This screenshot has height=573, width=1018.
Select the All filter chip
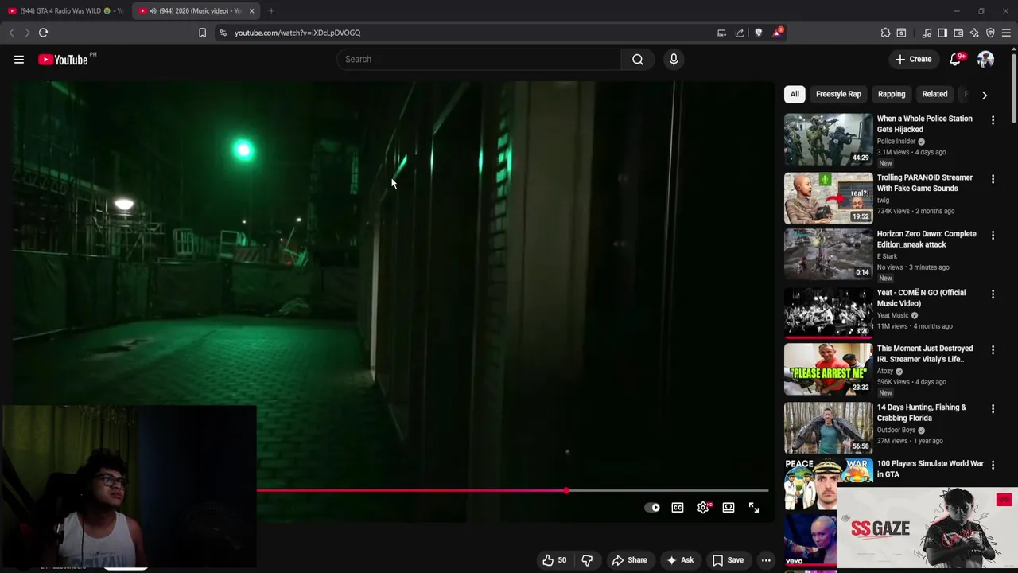[x=795, y=94]
